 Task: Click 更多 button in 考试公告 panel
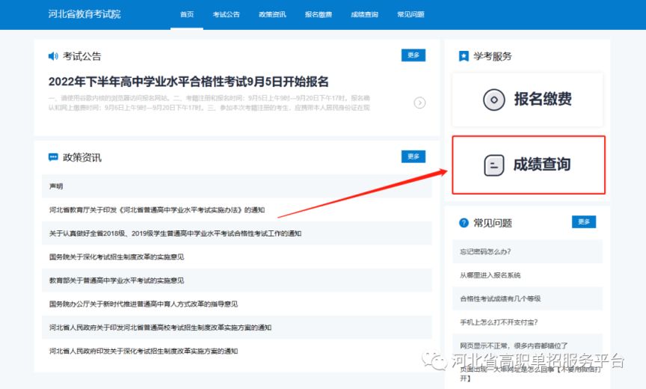click(x=413, y=55)
